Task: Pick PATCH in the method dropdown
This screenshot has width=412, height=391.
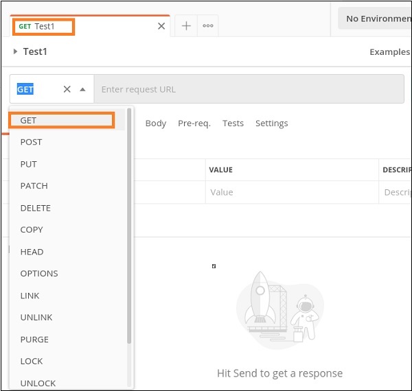Action: click(x=34, y=186)
